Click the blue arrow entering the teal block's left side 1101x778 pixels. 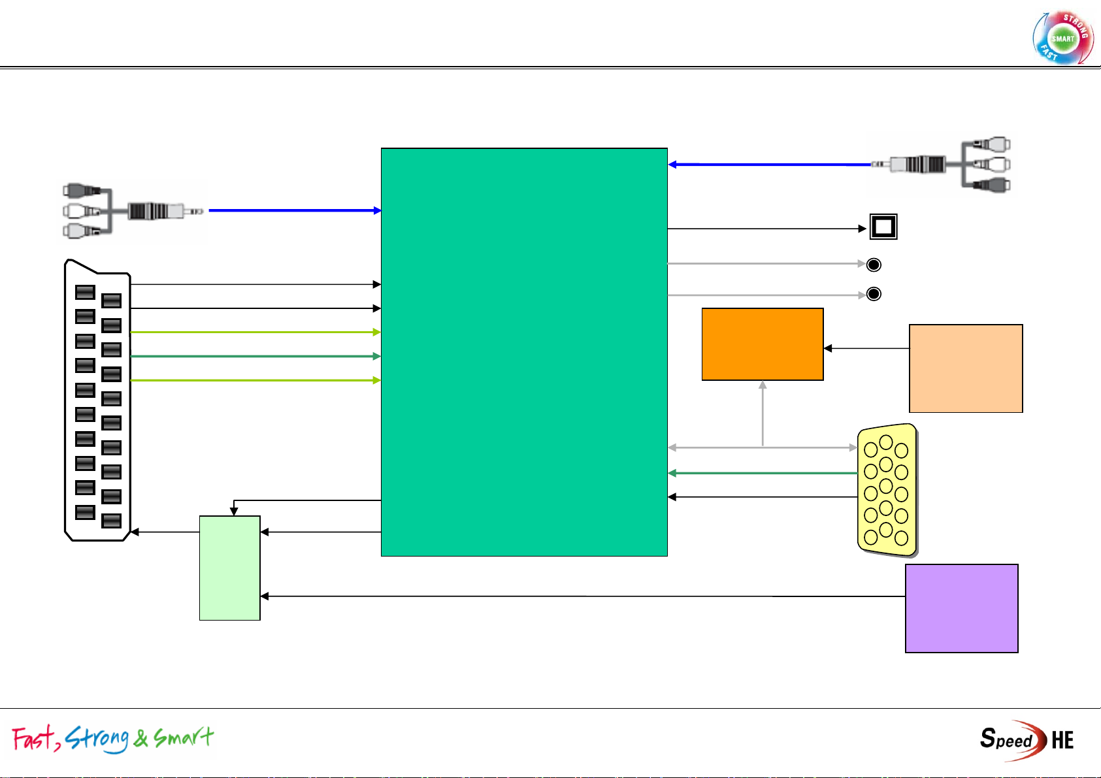pyautogui.click(x=294, y=210)
